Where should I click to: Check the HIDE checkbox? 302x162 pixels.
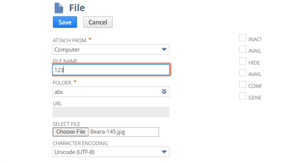coord(243,61)
